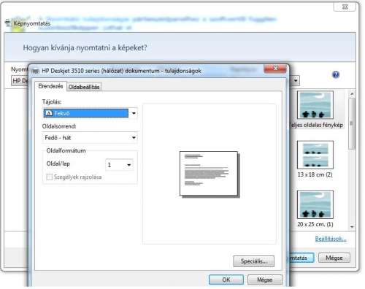This screenshot has height=289, width=365.
Task: Click the Képnyomtatás window title icon
Action: point(8,23)
